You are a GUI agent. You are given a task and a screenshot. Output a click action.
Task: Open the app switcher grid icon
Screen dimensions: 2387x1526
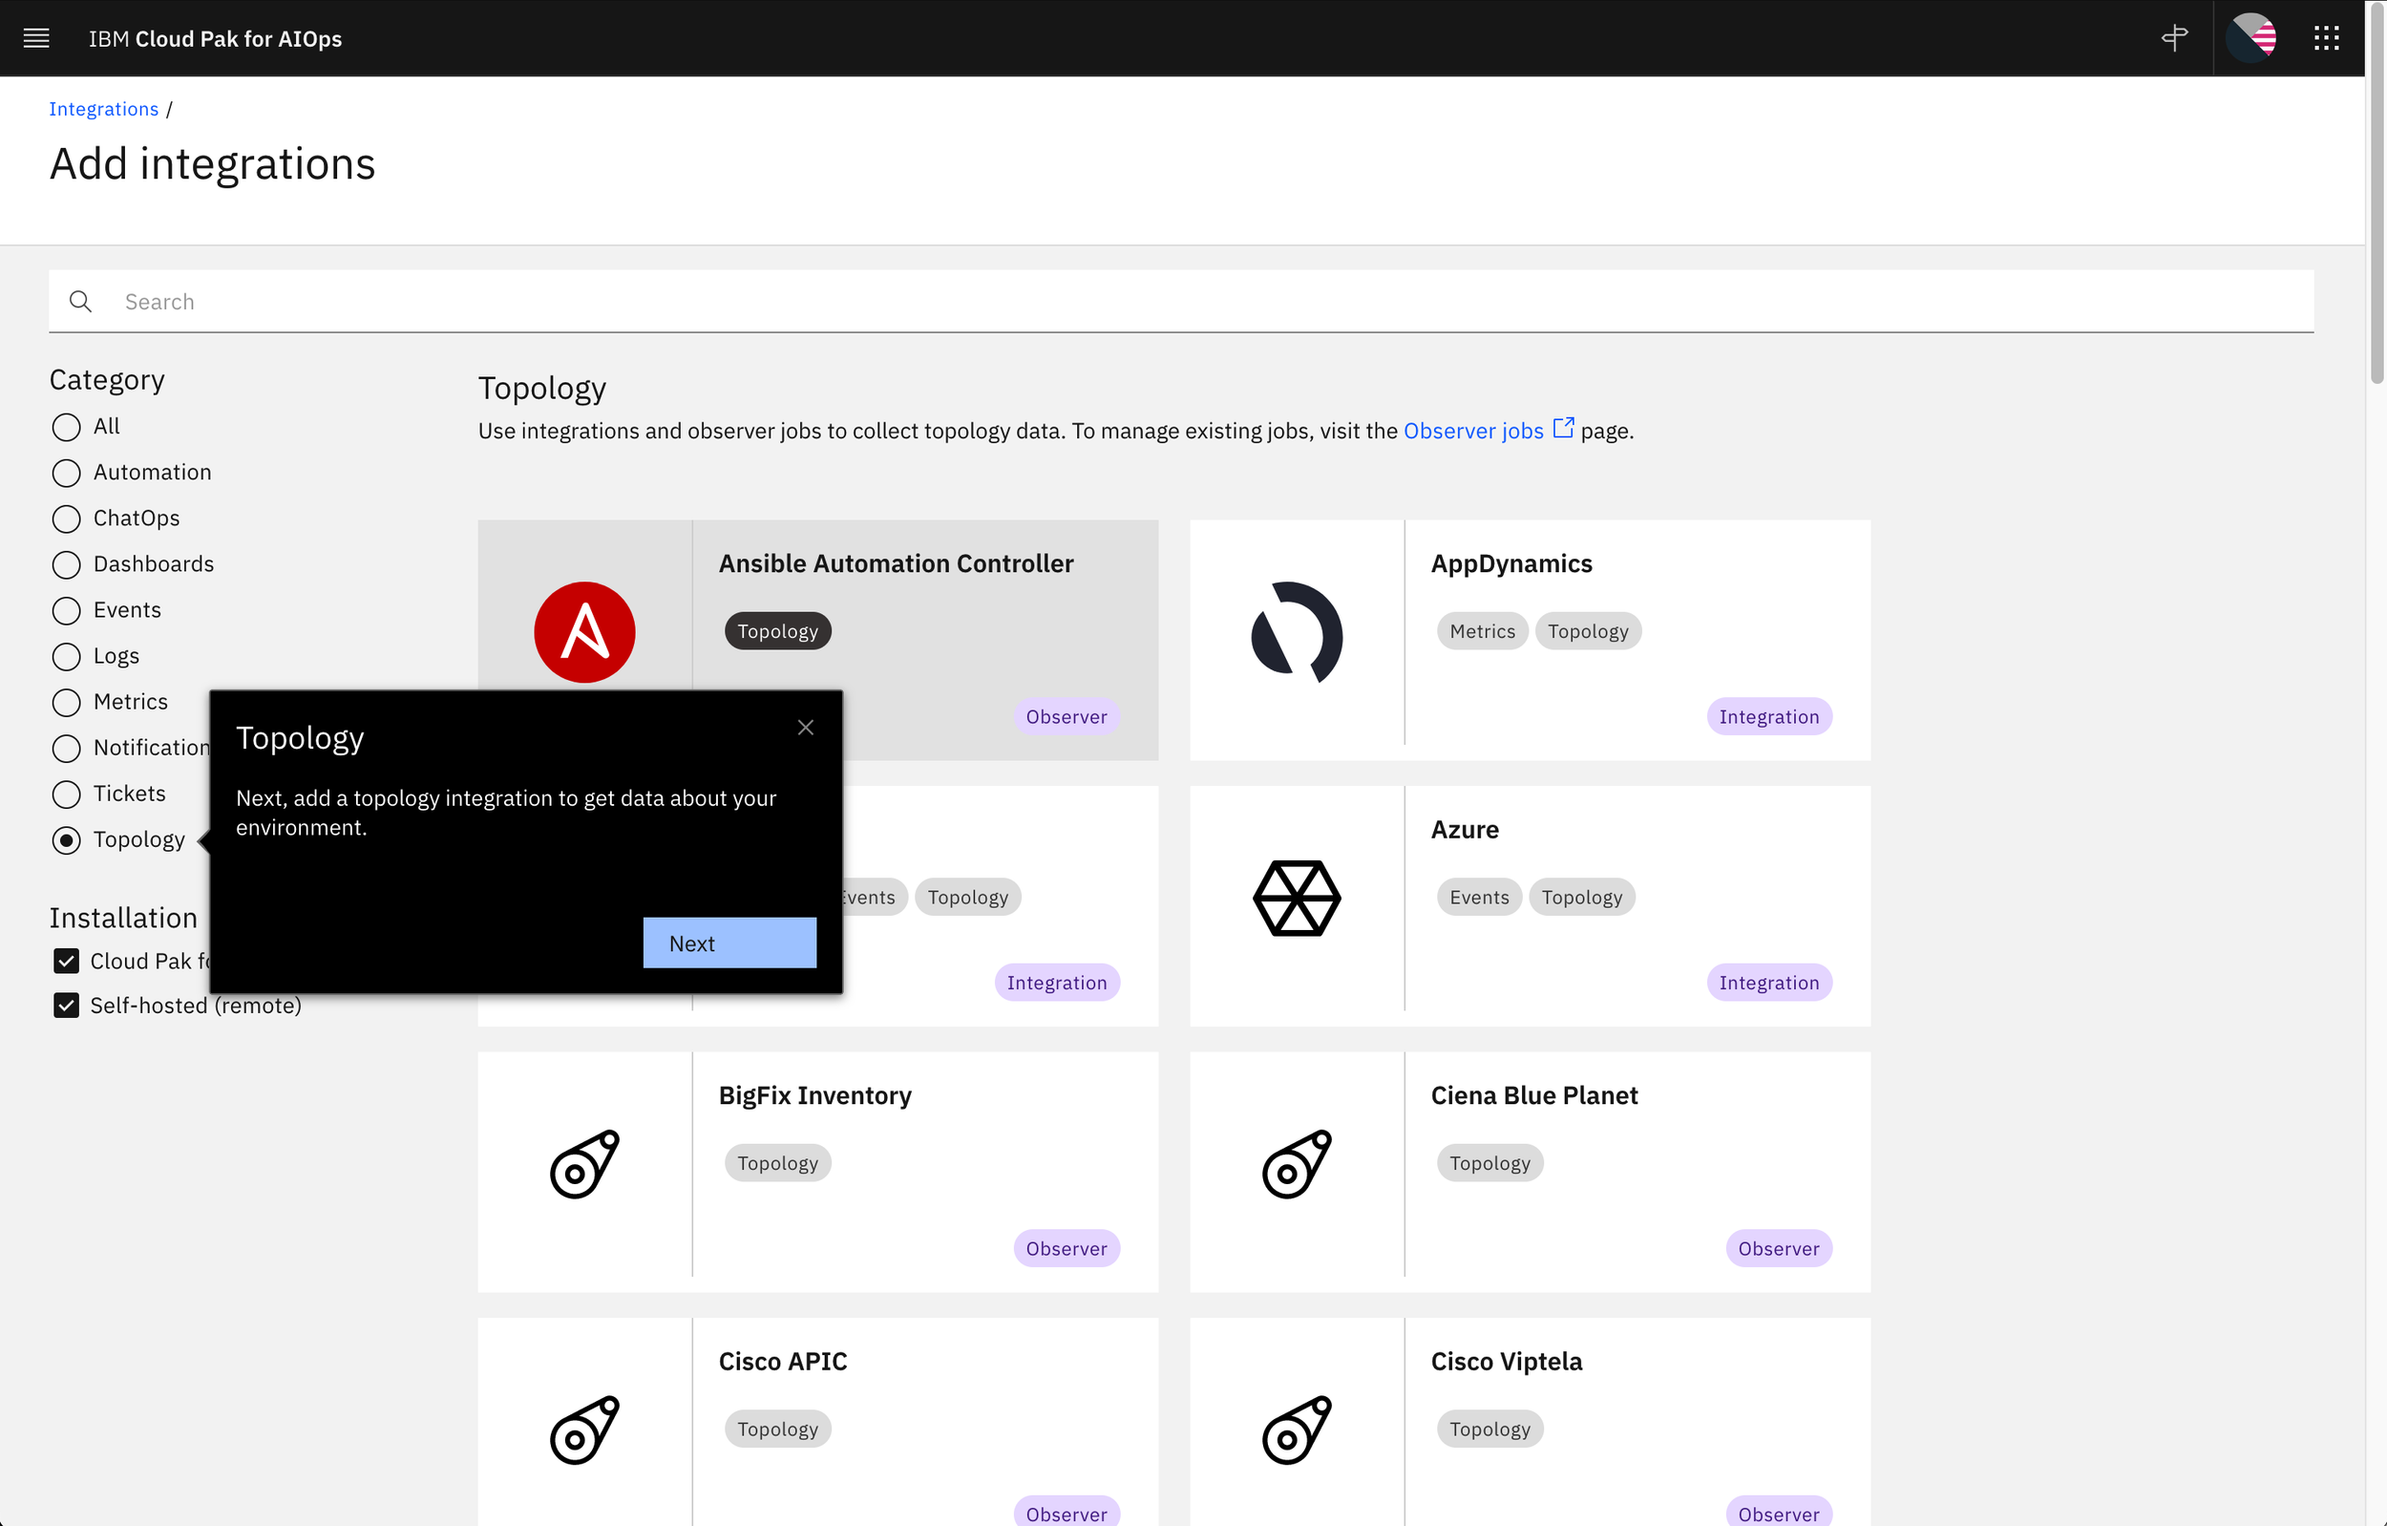click(2327, 38)
